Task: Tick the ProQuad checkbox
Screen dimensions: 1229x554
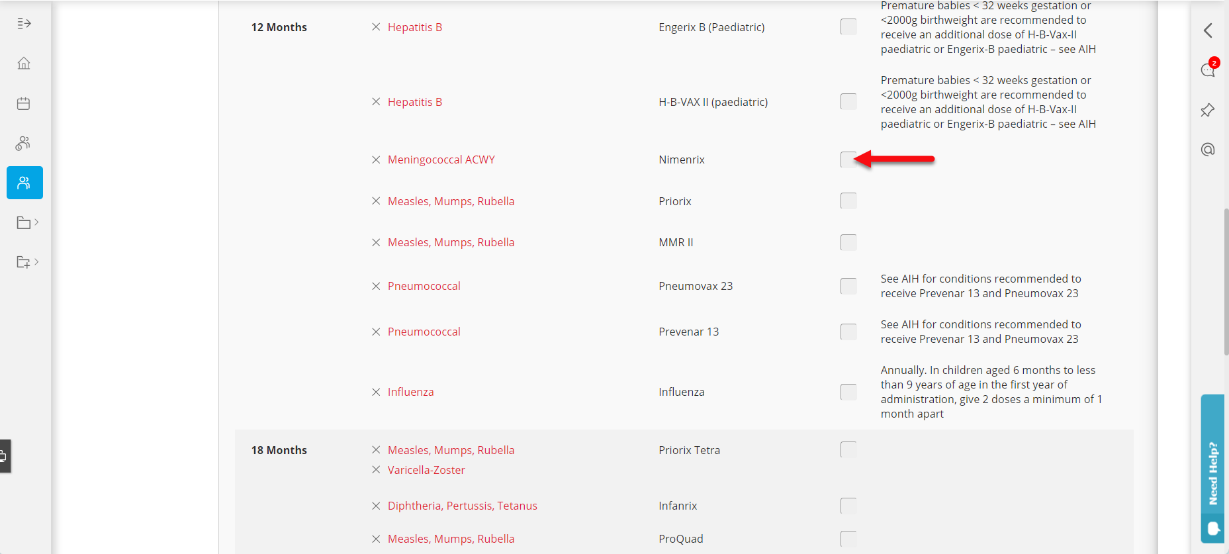Action: tap(848, 539)
